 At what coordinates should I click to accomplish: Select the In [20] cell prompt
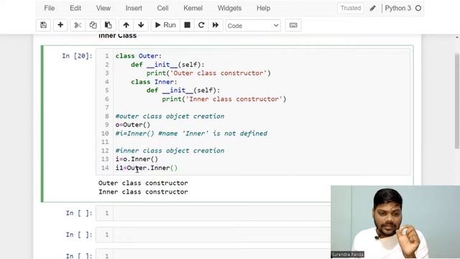point(77,56)
